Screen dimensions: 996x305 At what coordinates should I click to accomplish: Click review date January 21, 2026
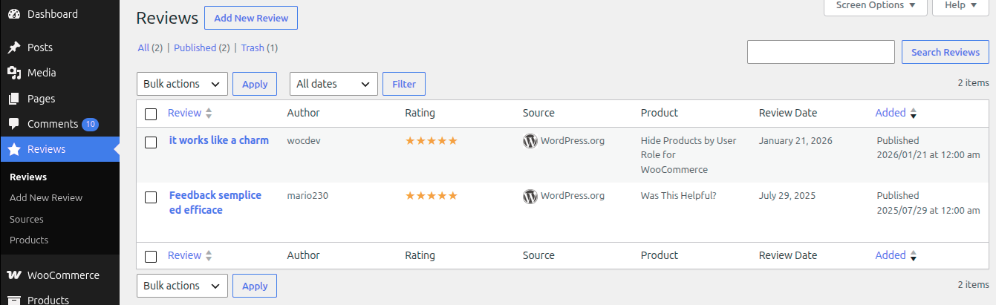(x=795, y=140)
